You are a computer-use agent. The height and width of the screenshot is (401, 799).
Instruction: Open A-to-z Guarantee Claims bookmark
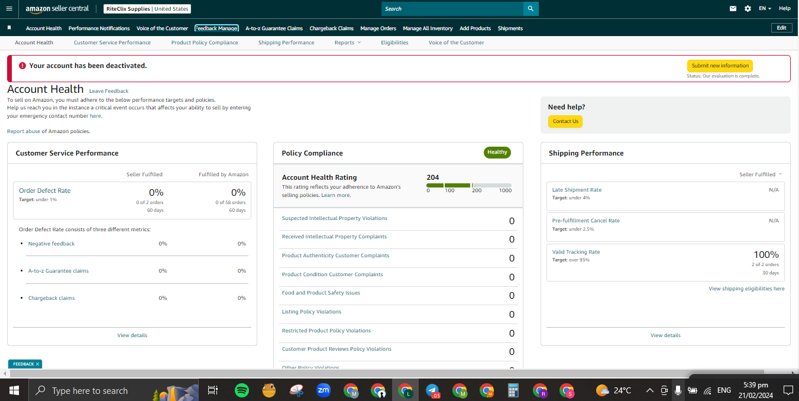coord(274,28)
